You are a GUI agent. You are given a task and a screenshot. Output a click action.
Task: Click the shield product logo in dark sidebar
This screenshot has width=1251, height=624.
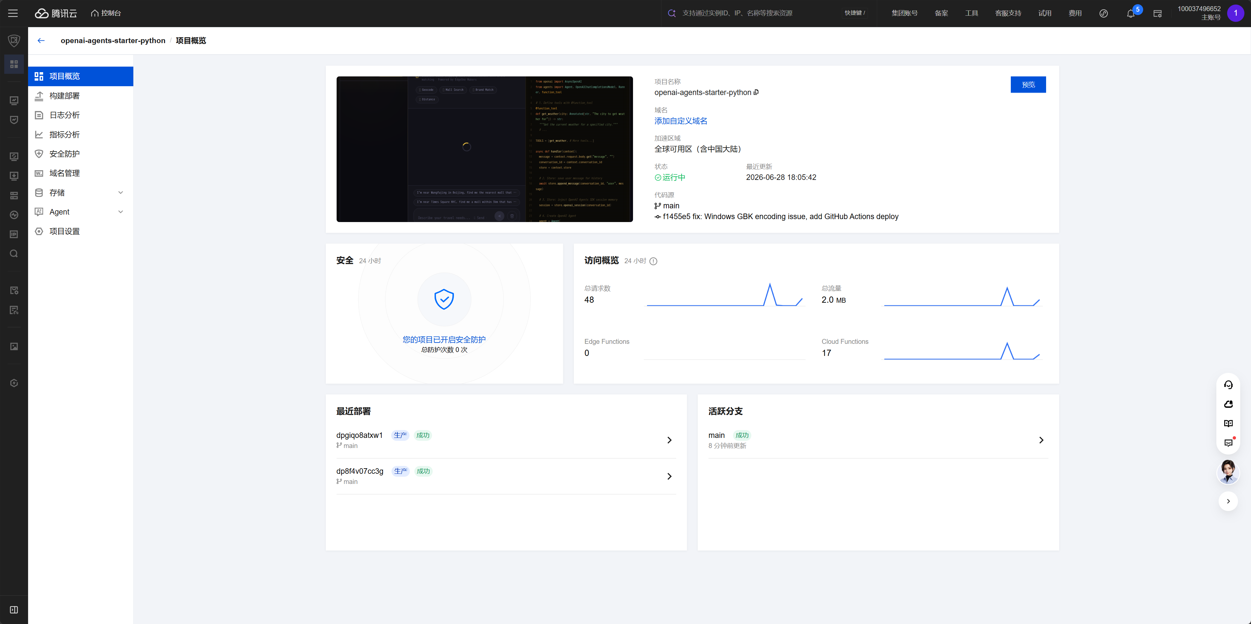tap(14, 41)
